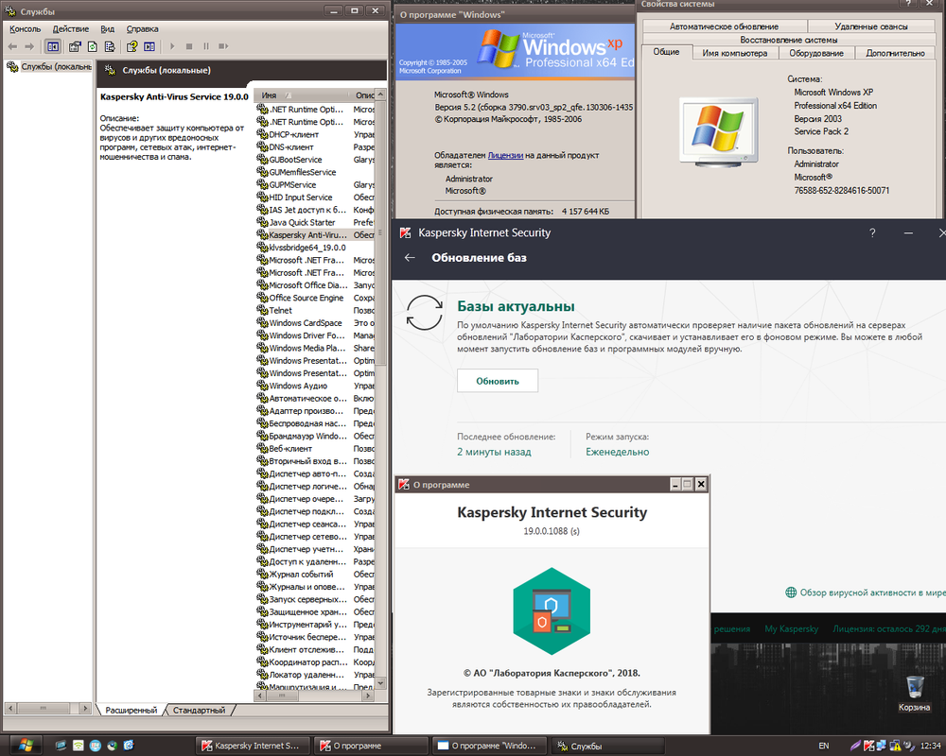Open the Лицензии link
Image resolution: width=946 pixels, height=756 pixels.
coord(505,155)
